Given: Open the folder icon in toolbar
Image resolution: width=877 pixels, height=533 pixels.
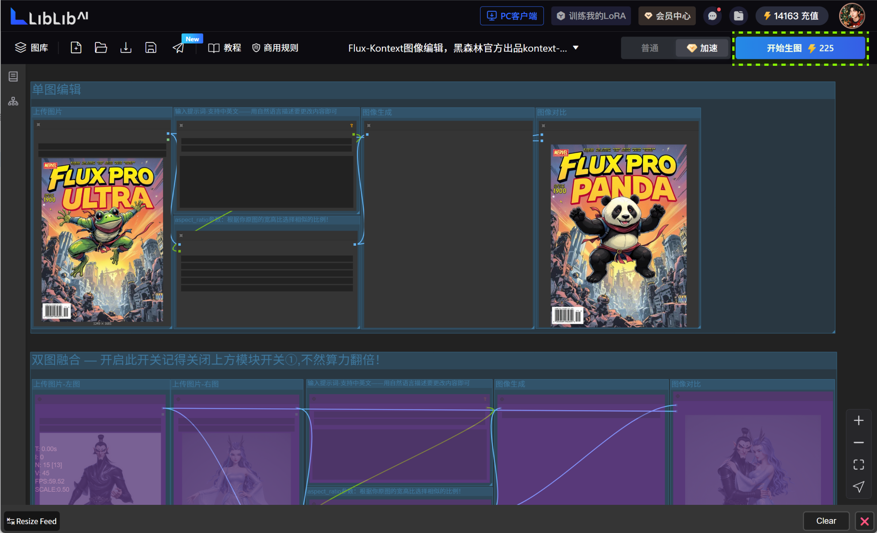Looking at the screenshot, I should pos(101,48).
